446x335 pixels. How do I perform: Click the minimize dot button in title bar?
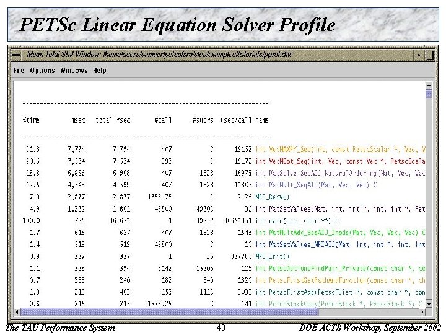[x=419, y=55]
